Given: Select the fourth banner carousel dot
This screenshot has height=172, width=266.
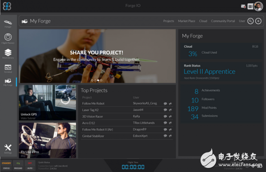Looking at the screenshot, I should click(101, 80).
